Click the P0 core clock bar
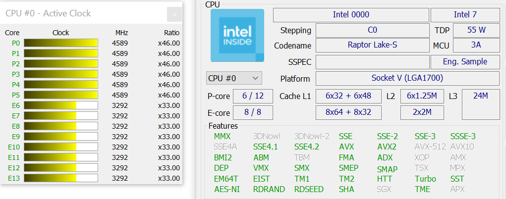Screen dimensions: 506x199 click(61, 43)
